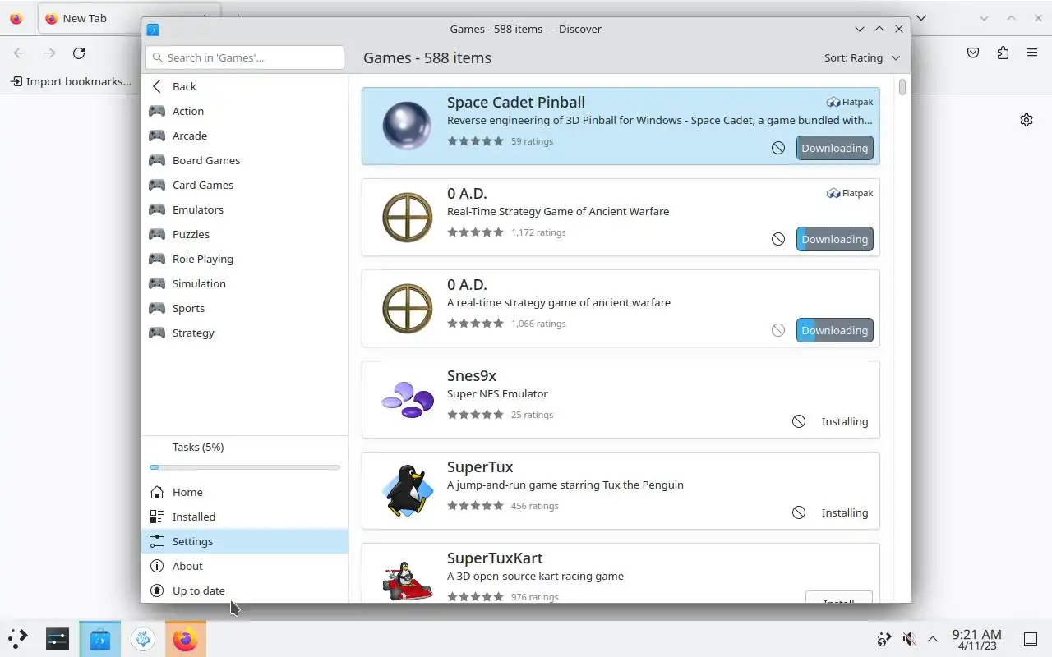This screenshot has height=657, width=1052.
Task: Open the Up to date updates page
Action: [245, 590]
